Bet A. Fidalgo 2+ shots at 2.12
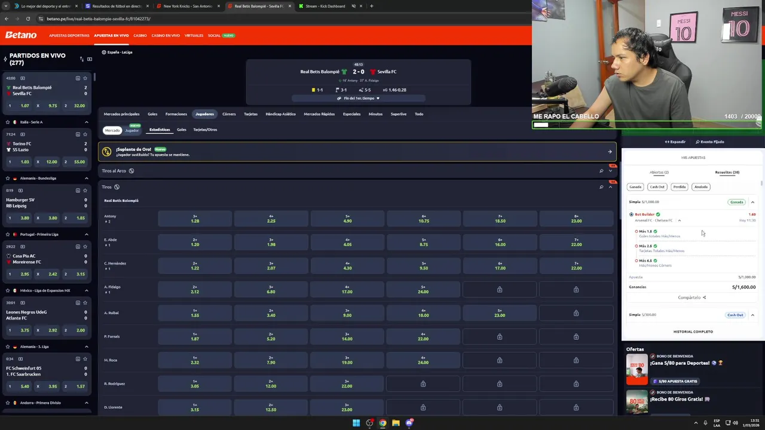765x430 pixels. tap(195, 289)
